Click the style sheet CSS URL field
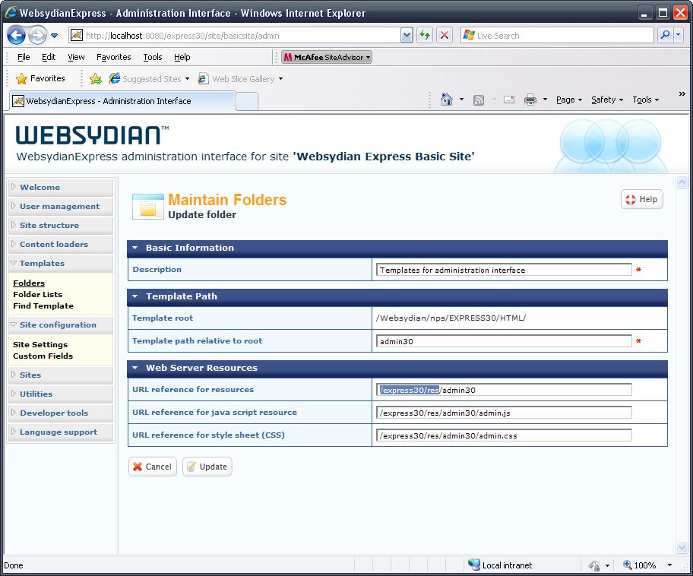Screen dimensions: 693x576 click(504, 435)
